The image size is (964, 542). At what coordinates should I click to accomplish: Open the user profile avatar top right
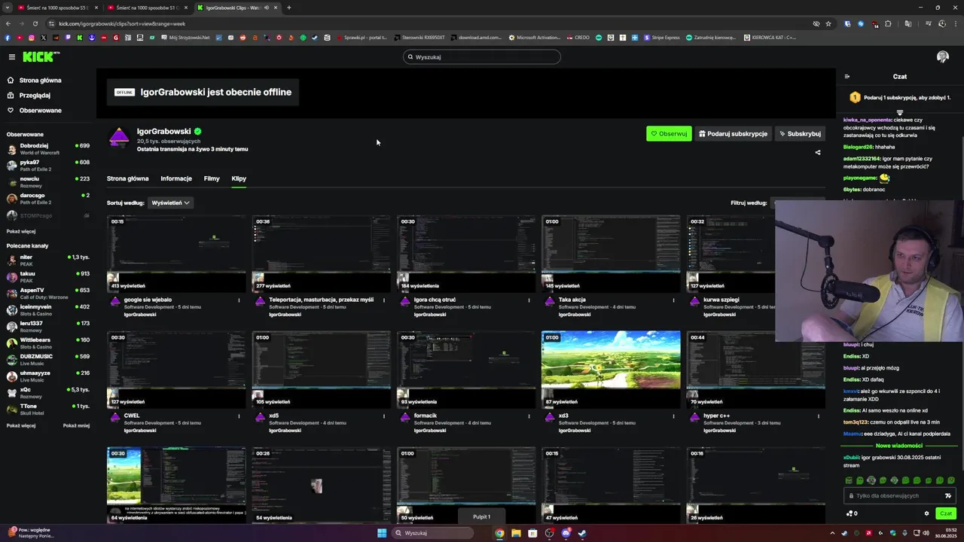(x=942, y=57)
